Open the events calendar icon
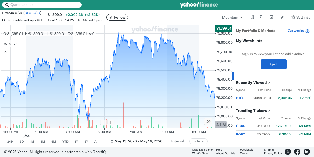The image size is (314, 157). tap(271, 17)
